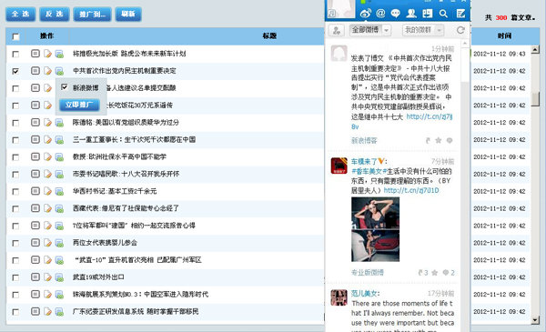Click the view icon for 华西村书记 row
546x332 pixels.
point(35,191)
